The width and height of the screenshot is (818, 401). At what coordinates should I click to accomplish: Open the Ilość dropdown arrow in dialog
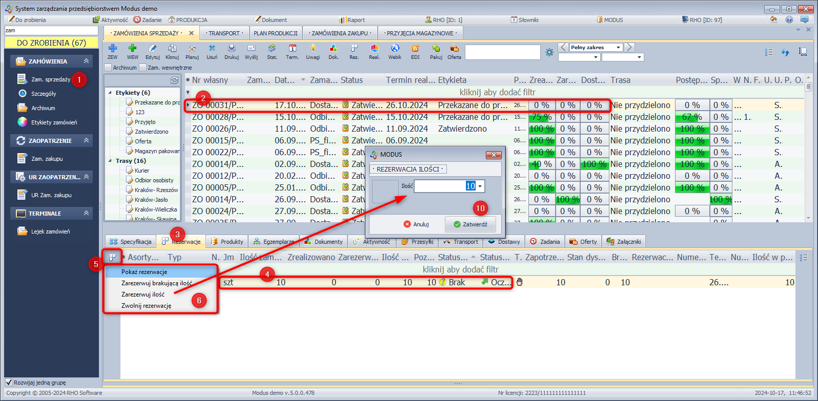(x=480, y=186)
